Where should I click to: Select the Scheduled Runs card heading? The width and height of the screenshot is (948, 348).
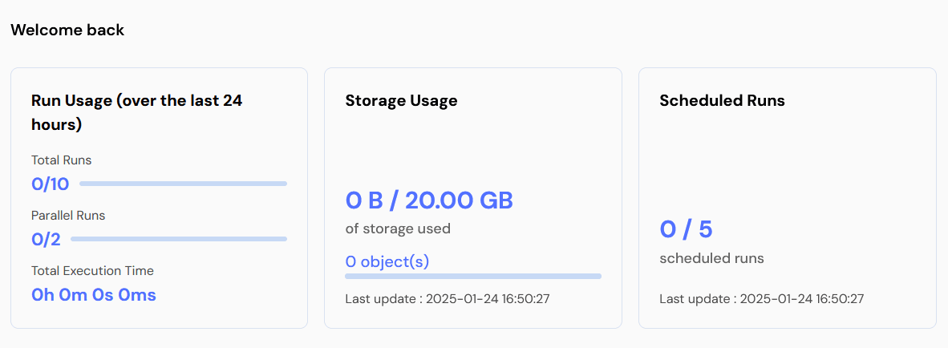click(x=722, y=101)
